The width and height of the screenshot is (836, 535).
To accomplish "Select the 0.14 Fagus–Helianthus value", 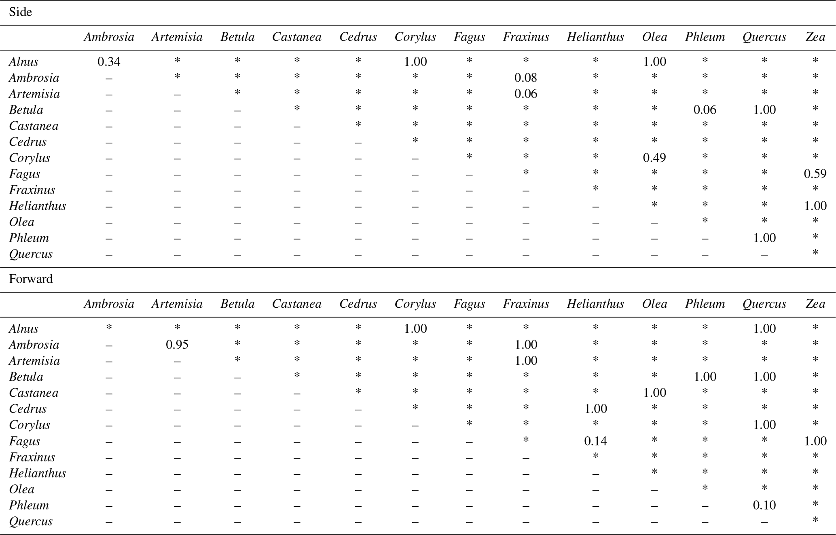I will (x=595, y=441).
